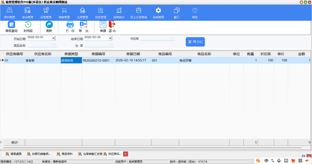Open the 采购管理 purchasing menu
312x164 pixels.
point(46,13)
